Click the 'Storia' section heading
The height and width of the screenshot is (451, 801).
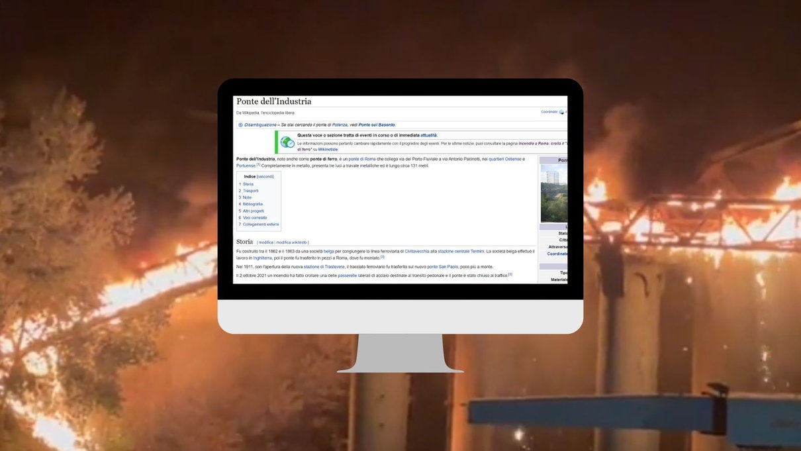click(244, 242)
